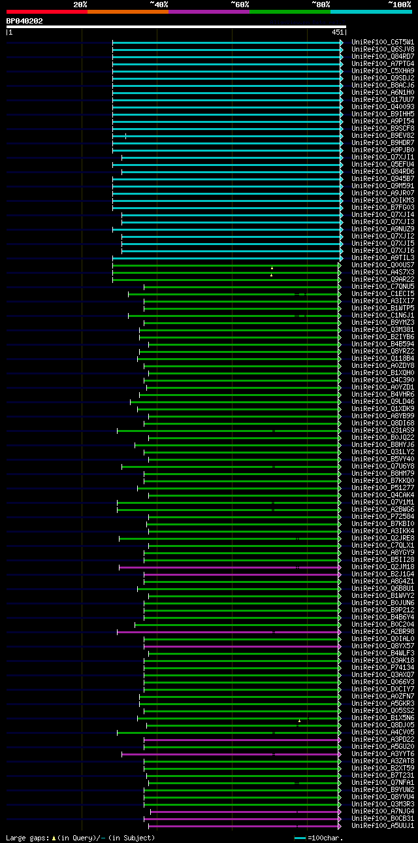This screenshot has height=843, width=418.
Task: Select label UniRef100_A7NJG4
Action: [383, 811]
